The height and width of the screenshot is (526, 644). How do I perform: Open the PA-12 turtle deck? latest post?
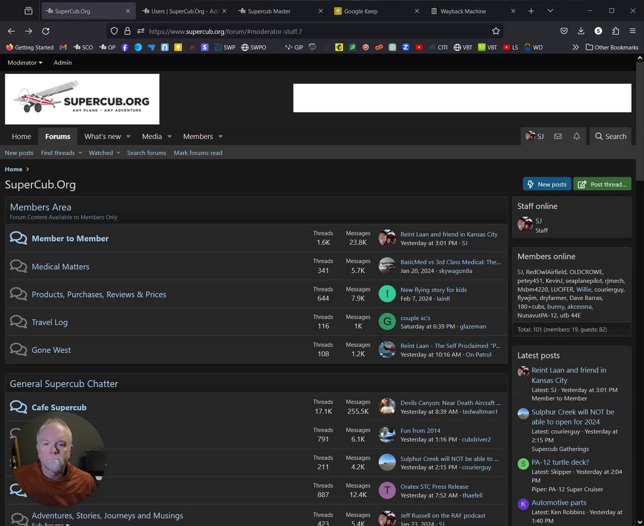tap(560, 462)
